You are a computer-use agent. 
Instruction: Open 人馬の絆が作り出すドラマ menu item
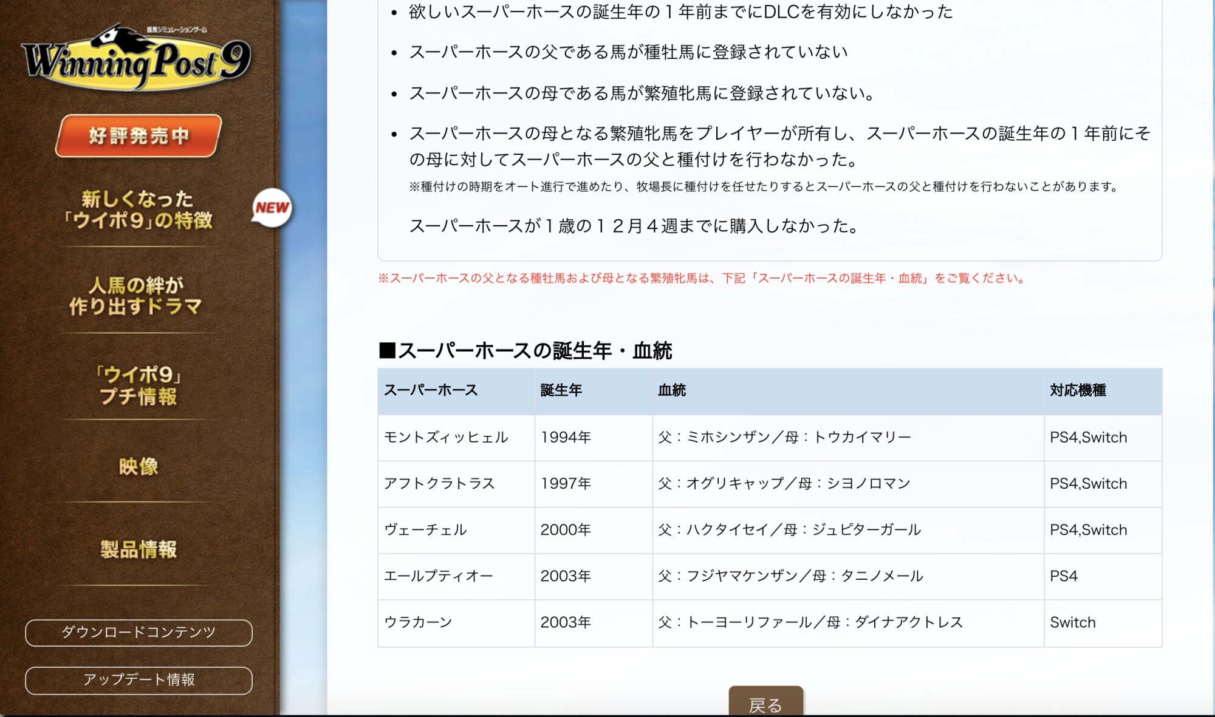[136, 296]
